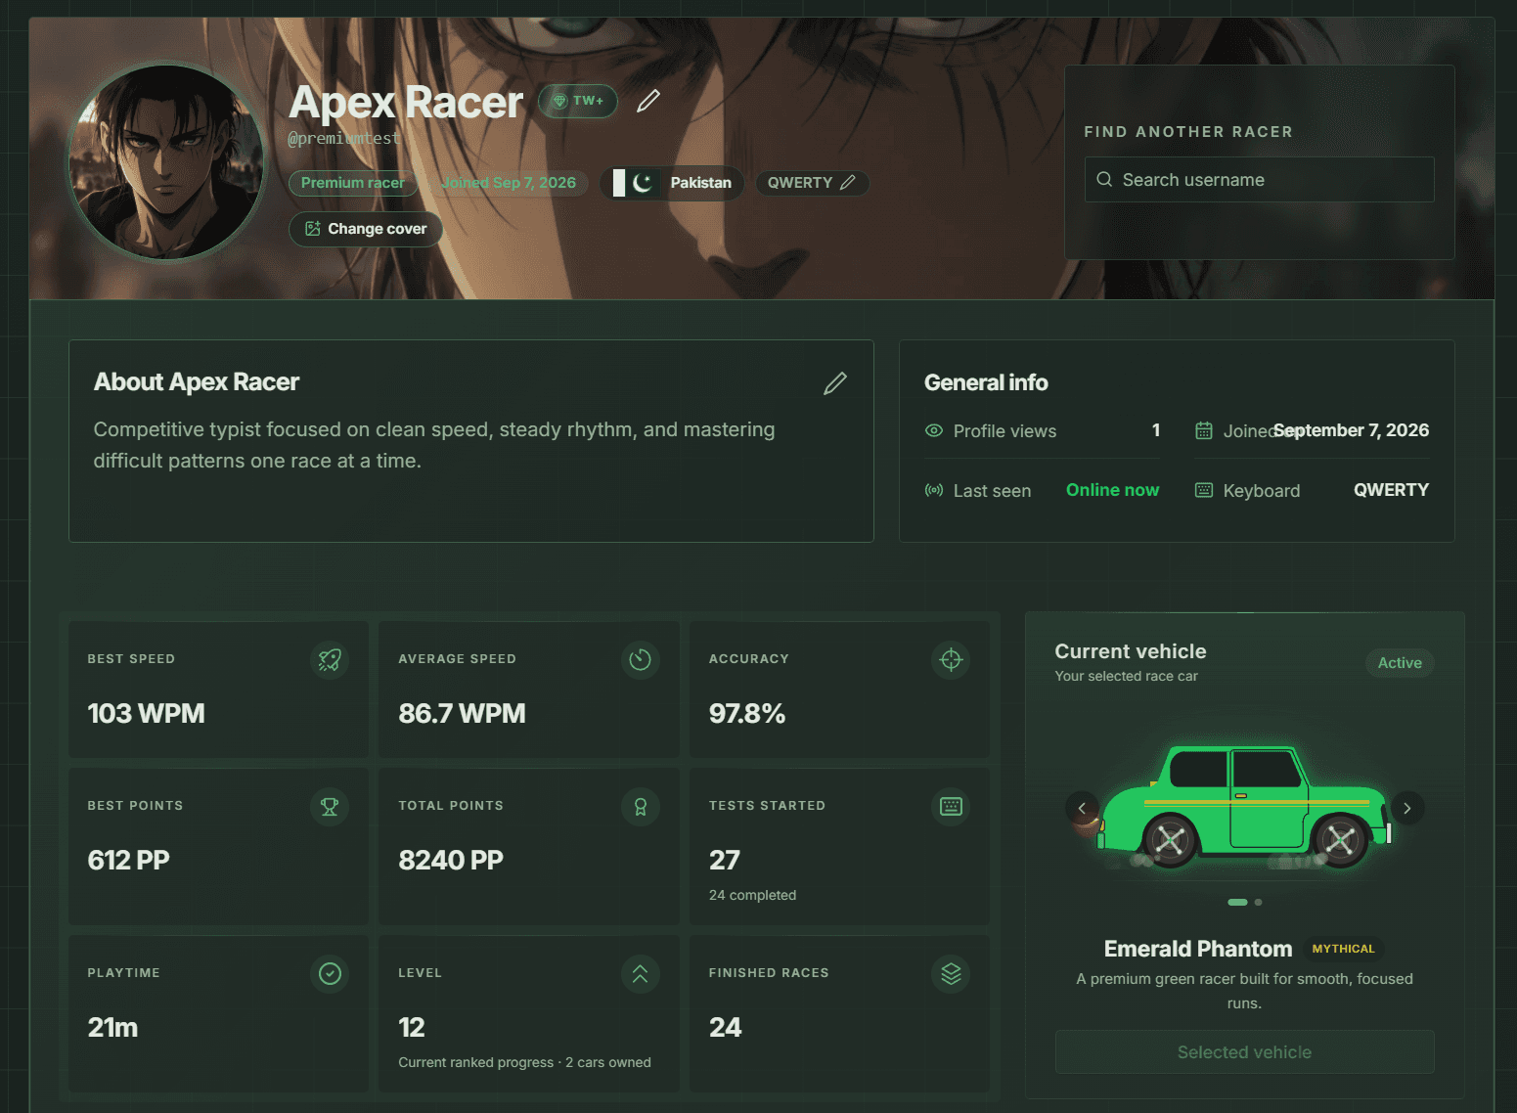This screenshot has height=1113, width=1517.
Task: Click the 103 WPM value
Action: tap(146, 714)
